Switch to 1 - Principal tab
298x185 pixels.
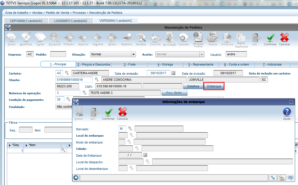click(58, 64)
